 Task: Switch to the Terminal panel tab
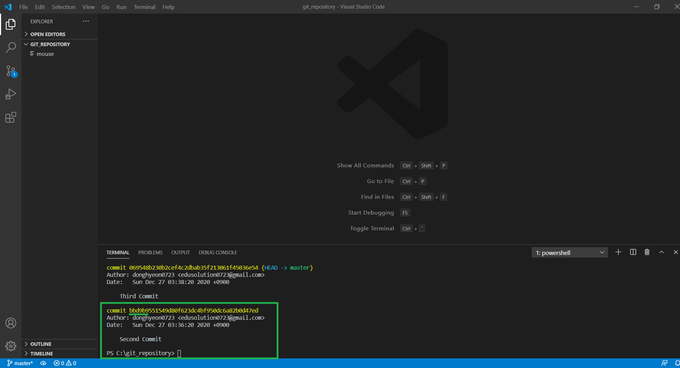pyautogui.click(x=118, y=252)
